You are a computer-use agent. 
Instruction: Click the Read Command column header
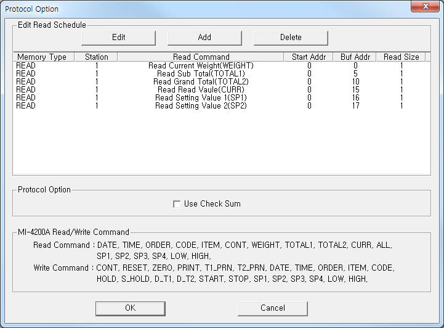[x=201, y=57]
